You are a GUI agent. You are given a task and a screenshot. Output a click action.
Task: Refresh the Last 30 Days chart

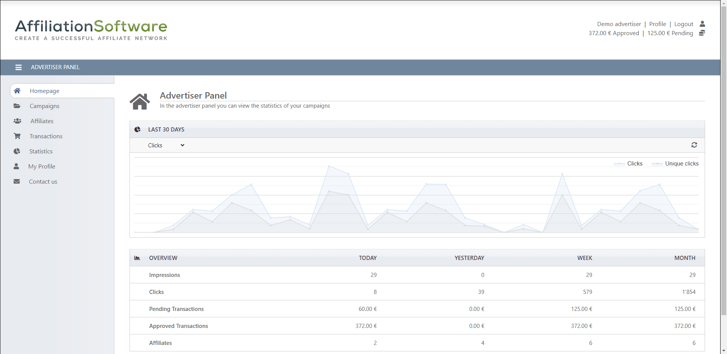point(694,145)
